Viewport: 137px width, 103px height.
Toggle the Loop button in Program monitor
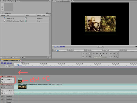pyautogui.click(x=111, y=54)
